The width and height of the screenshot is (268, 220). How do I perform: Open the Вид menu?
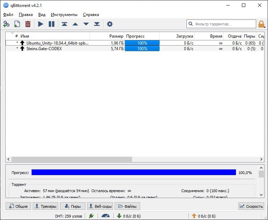point(42,15)
